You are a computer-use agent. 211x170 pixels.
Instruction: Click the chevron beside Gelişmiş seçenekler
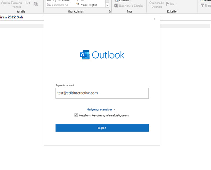click(x=115, y=110)
